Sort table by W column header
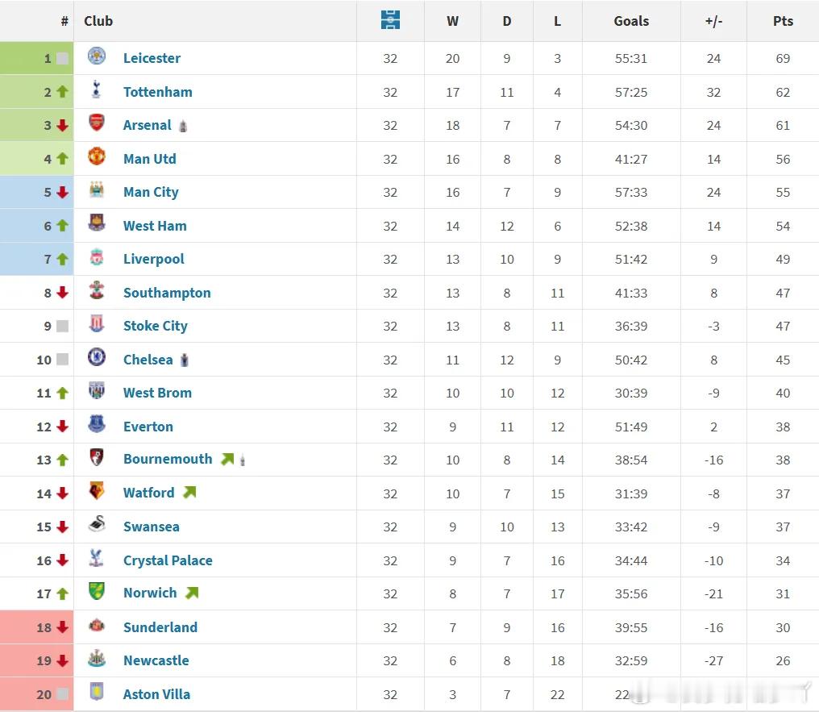819x712 pixels. (452, 21)
